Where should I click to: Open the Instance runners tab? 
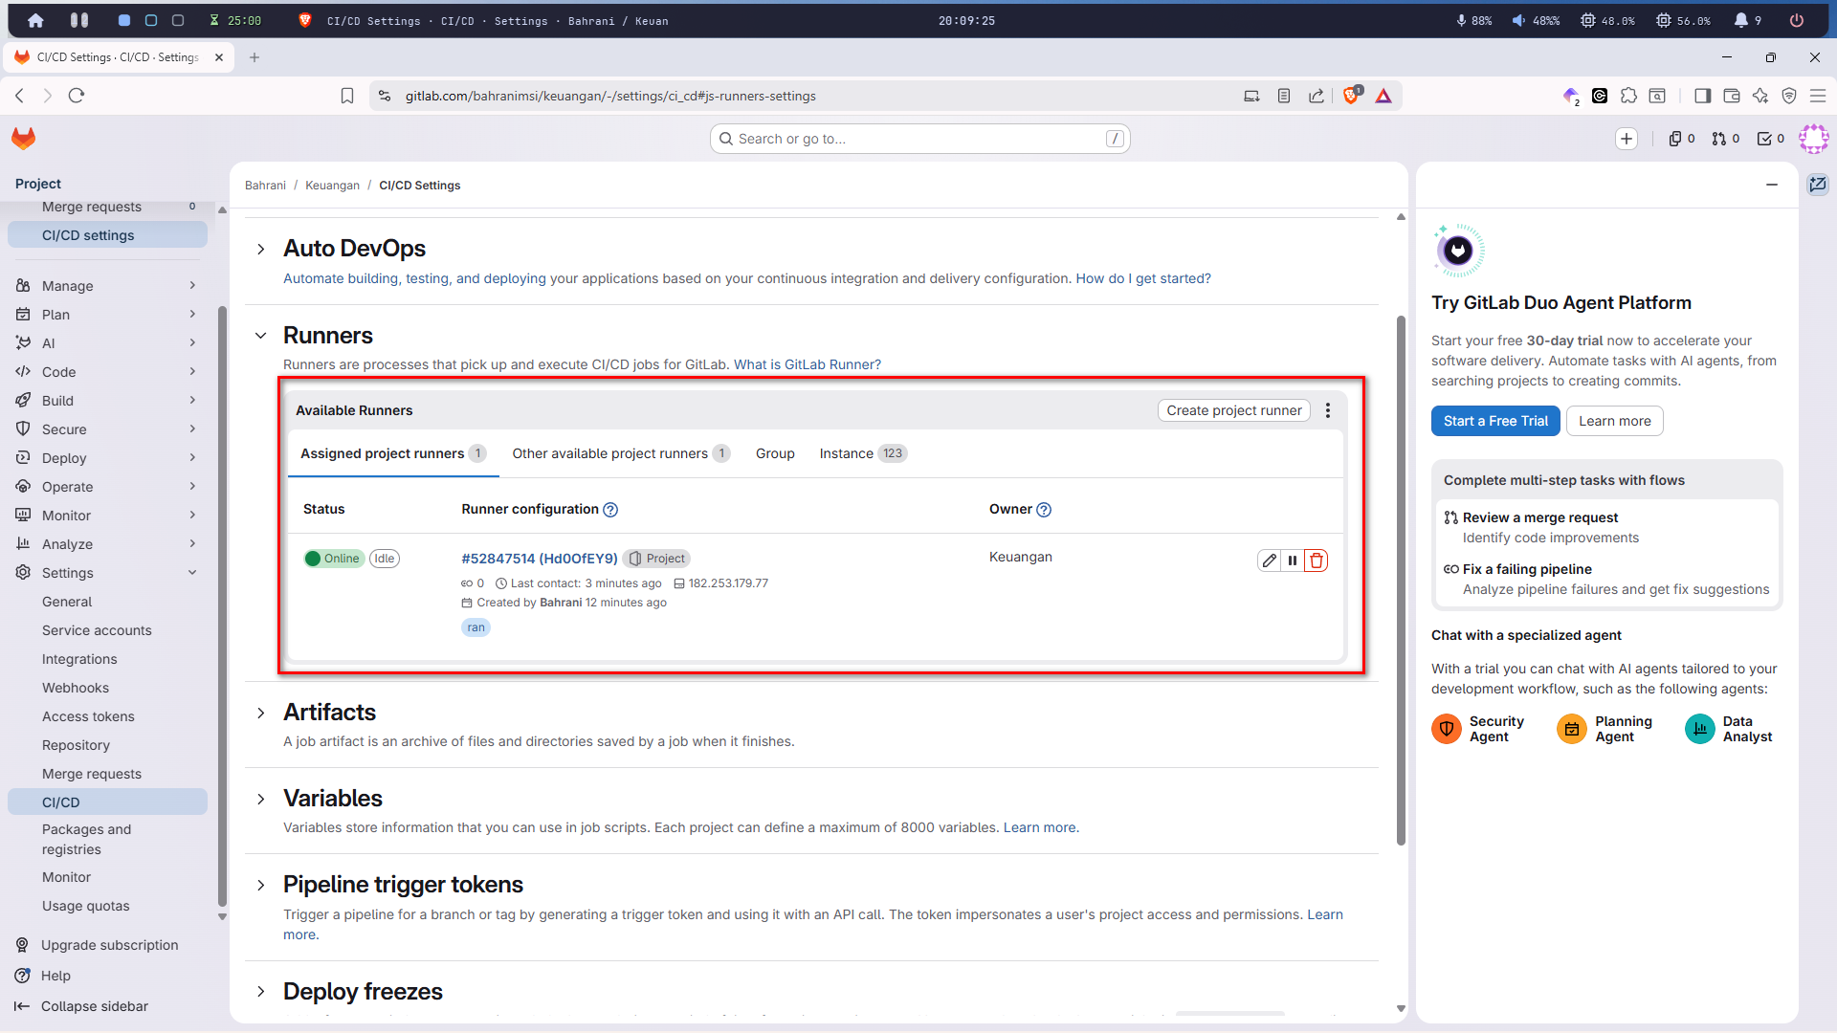(x=862, y=453)
